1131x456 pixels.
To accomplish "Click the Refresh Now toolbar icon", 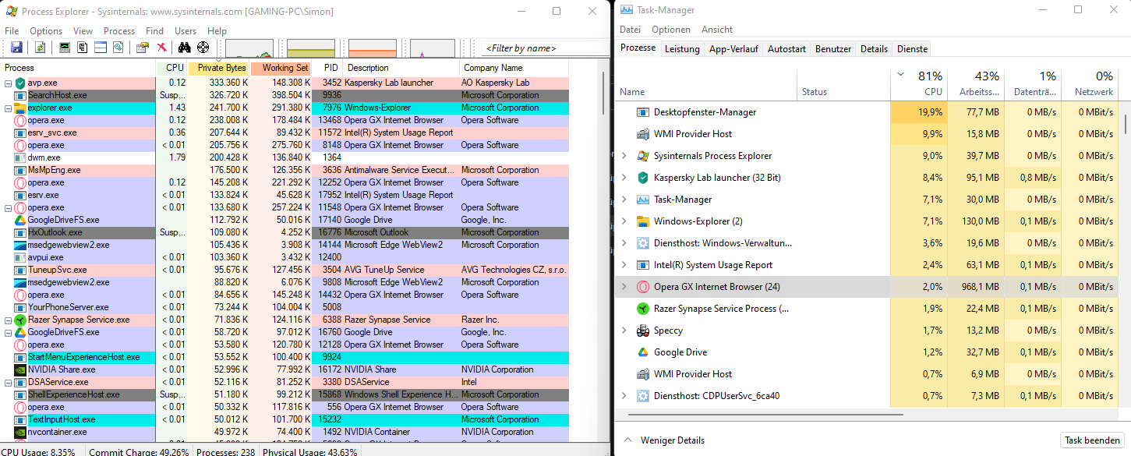I will click(39, 48).
